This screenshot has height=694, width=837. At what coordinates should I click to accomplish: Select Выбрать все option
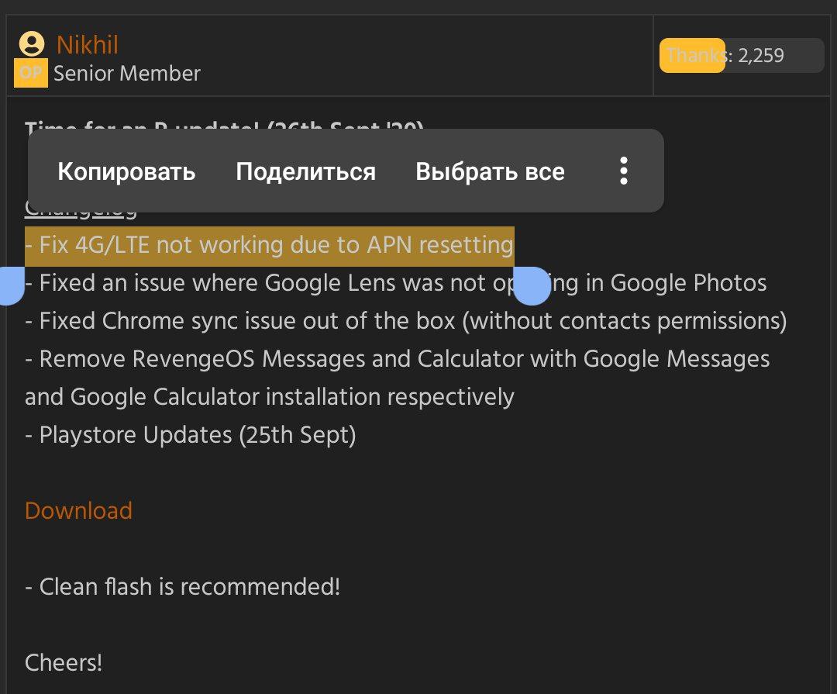(x=490, y=171)
